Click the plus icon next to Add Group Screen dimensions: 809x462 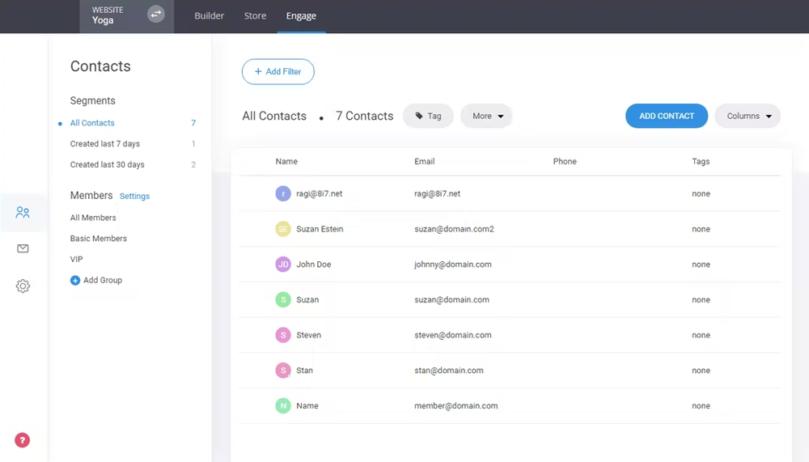(x=74, y=280)
